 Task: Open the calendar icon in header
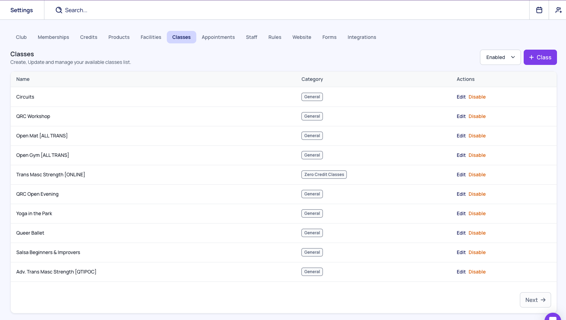pos(539,10)
